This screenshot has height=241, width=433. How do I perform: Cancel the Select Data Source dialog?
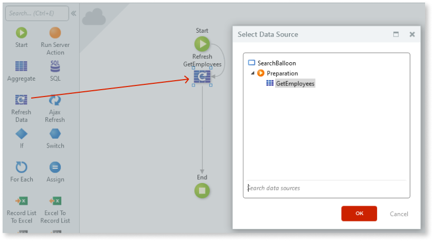(399, 214)
